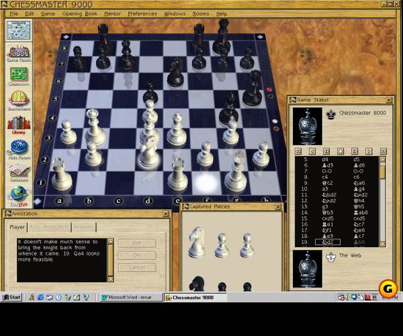Click the diamond at board's top-right corner
The image size is (403, 336).
point(261,37)
